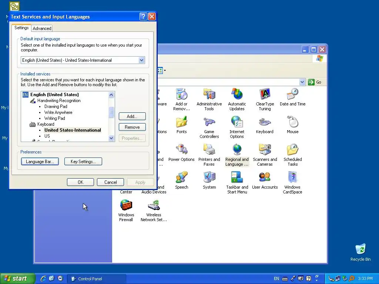Image resolution: width=379 pixels, height=284 pixels.
Task: Click the Control Panel taskbar button
Action: pyautogui.click(x=97, y=279)
